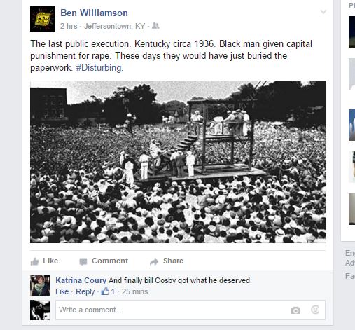Open the post options dropdown chevron

tap(323, 11)
